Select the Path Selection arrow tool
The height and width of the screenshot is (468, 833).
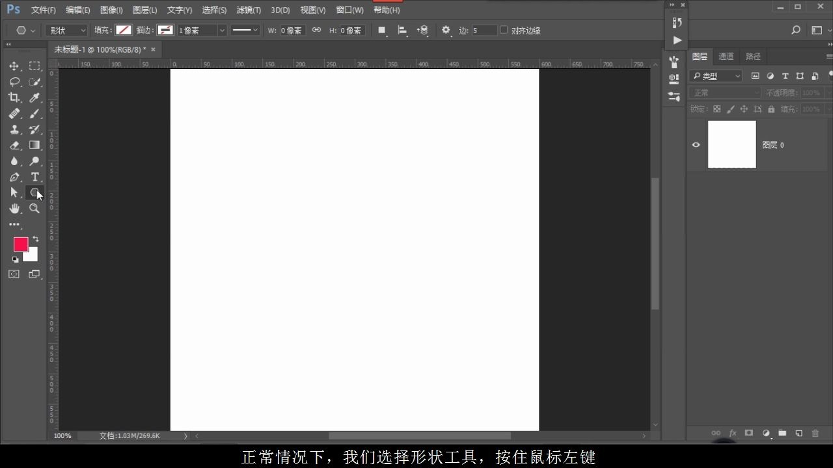[x=14, y=192]
